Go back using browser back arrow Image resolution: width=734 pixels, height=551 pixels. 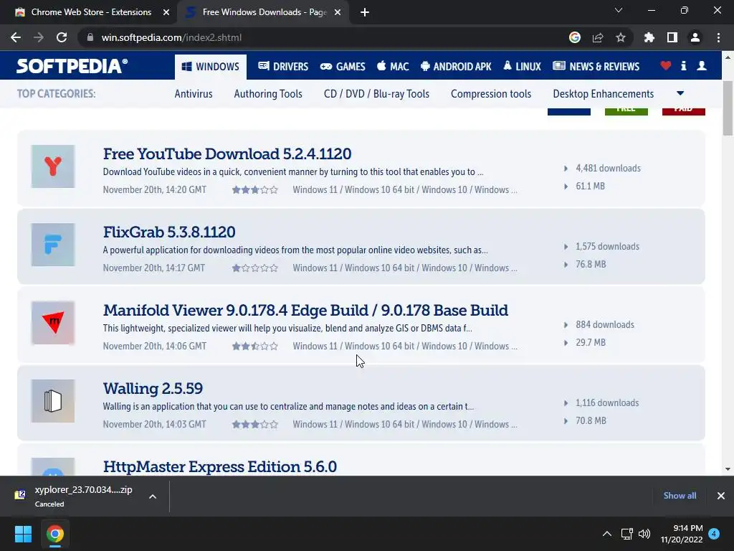pos(16,37)
